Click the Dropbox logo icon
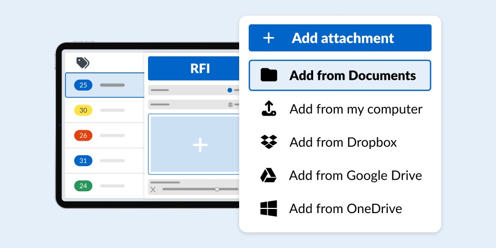This screenshot has width=496, height=248. coord(269,142)
